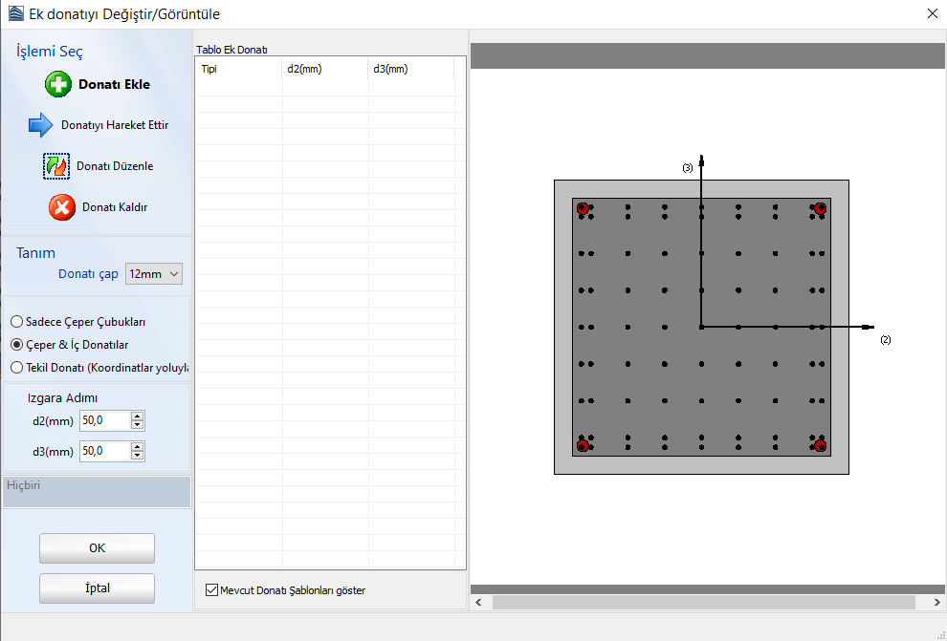
Task: Click the bottom-right red corner rebar
Action: 820,445
